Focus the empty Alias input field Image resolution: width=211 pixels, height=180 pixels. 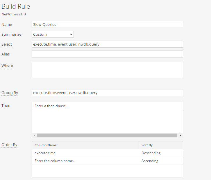[107, 54]
